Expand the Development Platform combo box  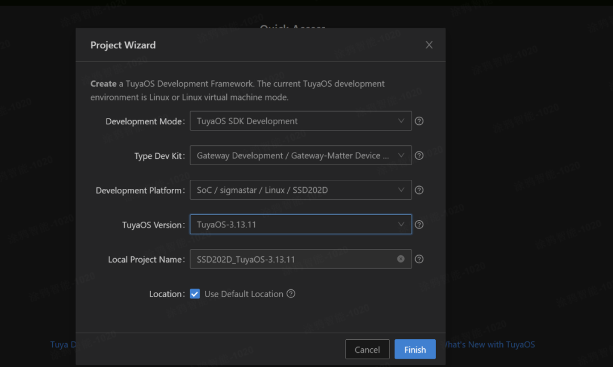click(x=300, y=190)
